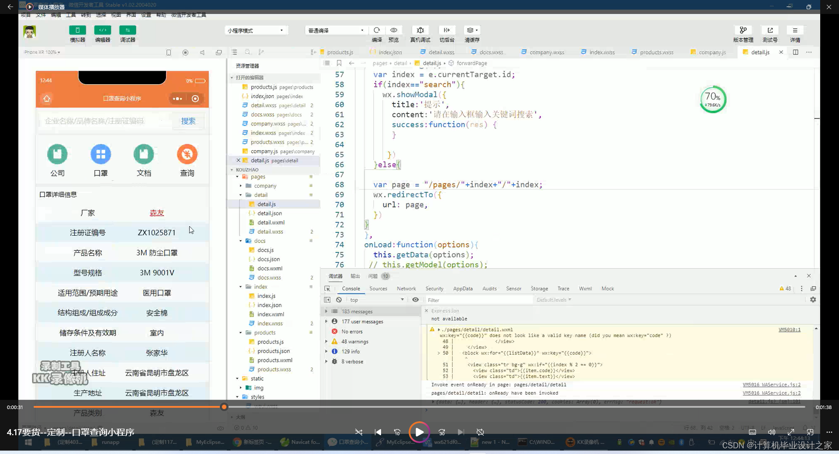Open iPhone XR device dropdown
839x454 pixels.
pyautogui.click(x=42, y=52)
